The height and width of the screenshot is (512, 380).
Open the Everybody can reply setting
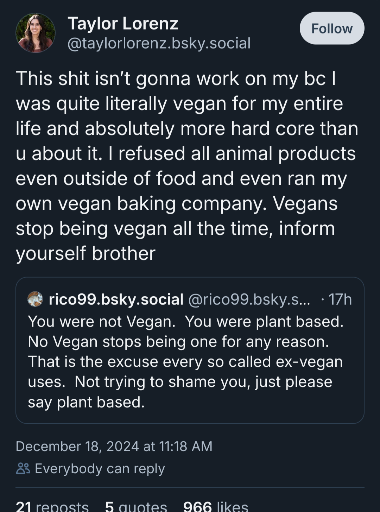tap(100, 469)
